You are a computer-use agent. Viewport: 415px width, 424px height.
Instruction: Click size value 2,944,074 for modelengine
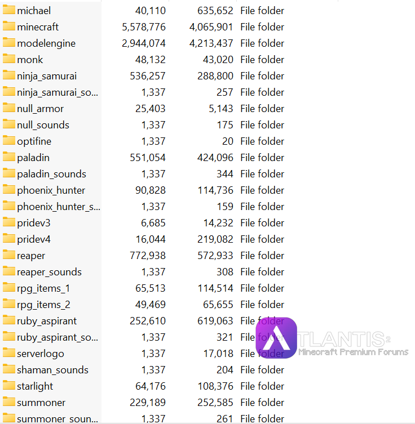tap(144, 43)
